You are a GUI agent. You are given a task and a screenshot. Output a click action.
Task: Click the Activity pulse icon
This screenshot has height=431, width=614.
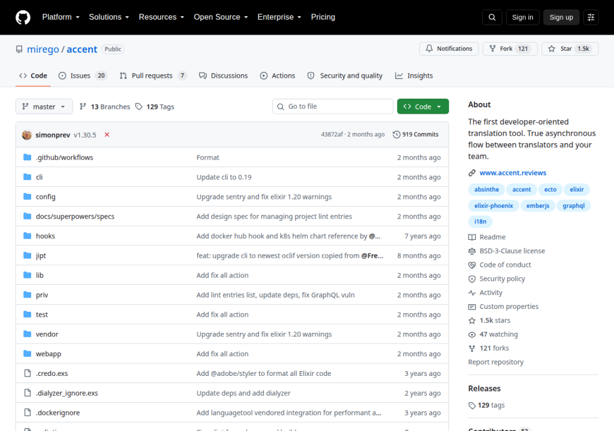tap(472, 293)
